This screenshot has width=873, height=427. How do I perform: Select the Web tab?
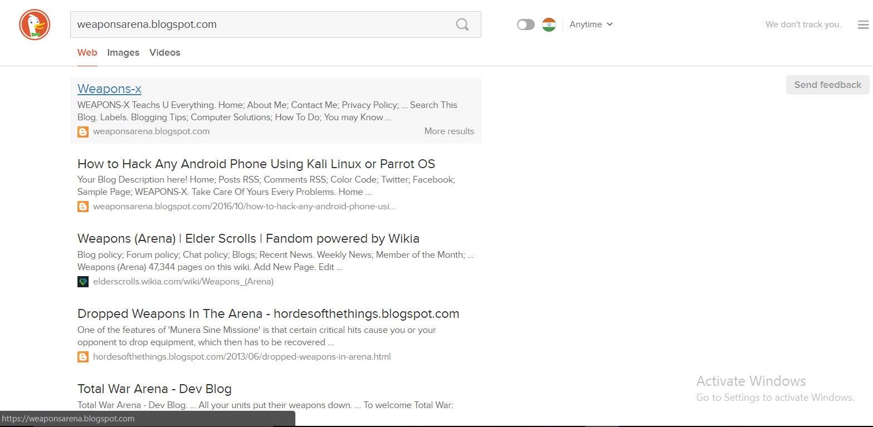pos(87,52)
